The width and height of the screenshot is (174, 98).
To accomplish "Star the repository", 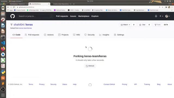I will click(x=142, y=25).
